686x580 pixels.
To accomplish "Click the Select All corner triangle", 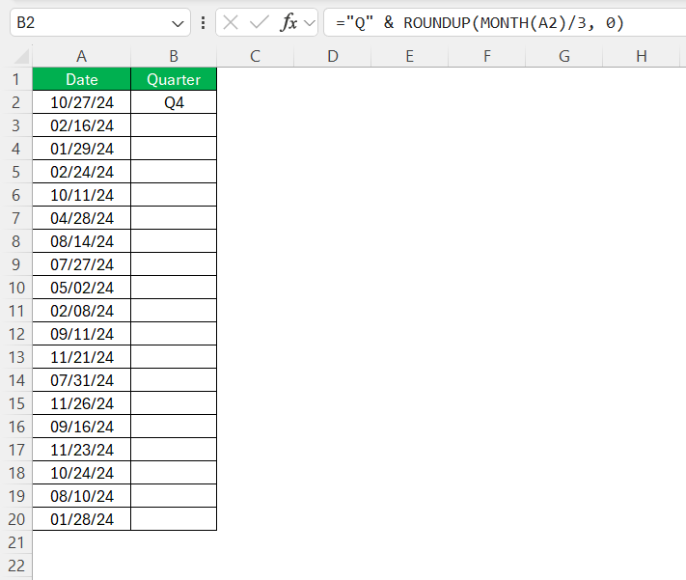I will (x=21, y=57).
